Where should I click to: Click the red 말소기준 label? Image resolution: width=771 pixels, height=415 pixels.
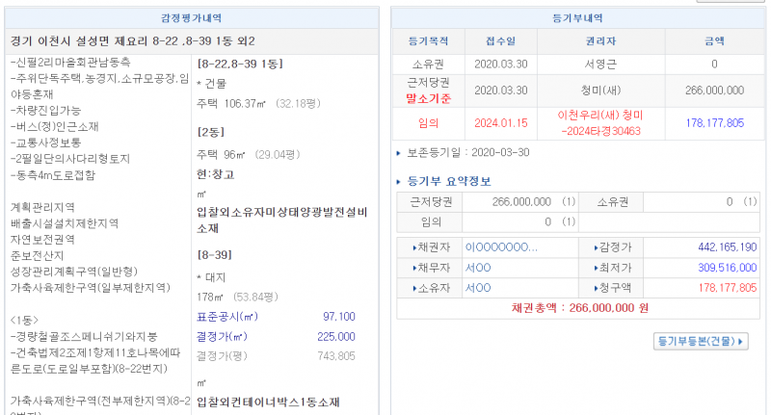tap(430, 98)
